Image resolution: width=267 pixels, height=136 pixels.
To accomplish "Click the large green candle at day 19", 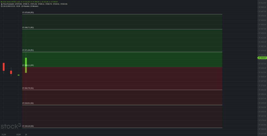I will point(26,65).
